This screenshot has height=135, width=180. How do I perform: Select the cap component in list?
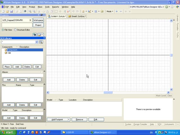pyautogui.click(x=9, y=53)
